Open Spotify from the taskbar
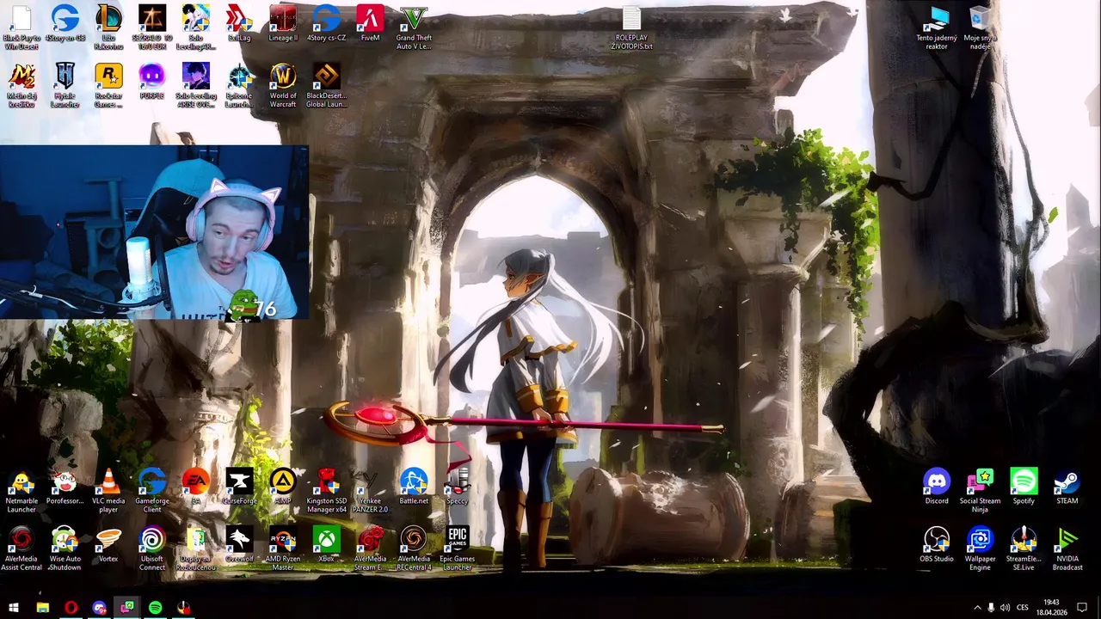The width and height of the screenshot is (1101, 619). point(155,608)
